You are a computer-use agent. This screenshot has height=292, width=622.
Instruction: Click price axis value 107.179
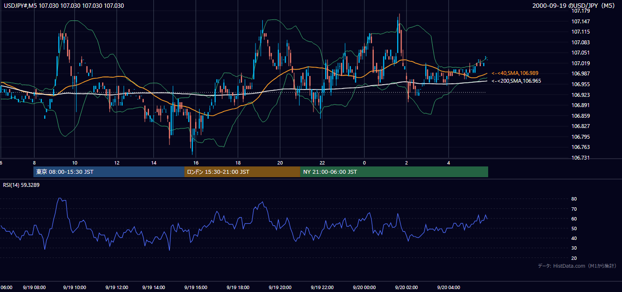coord(581,11)
